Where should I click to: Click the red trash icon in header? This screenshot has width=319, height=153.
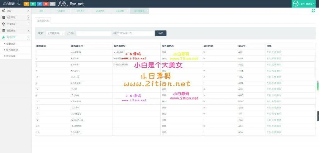(x=46, y=4)
